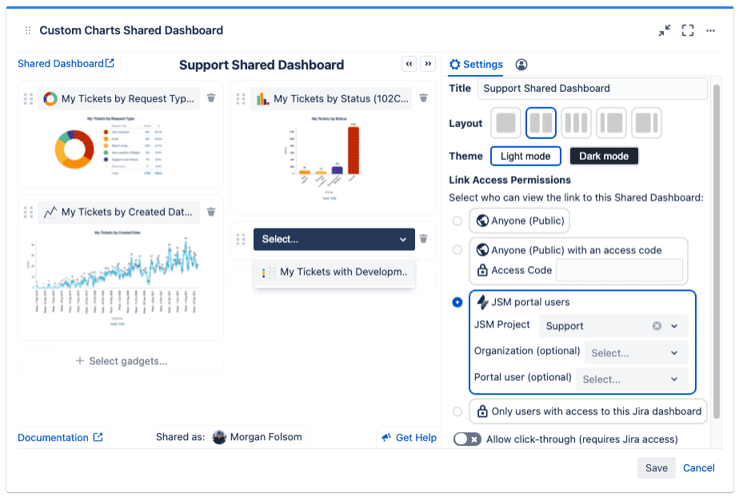Choose the single-column layout icon
Screen dimensions: 739x497
tap(505, 123)
